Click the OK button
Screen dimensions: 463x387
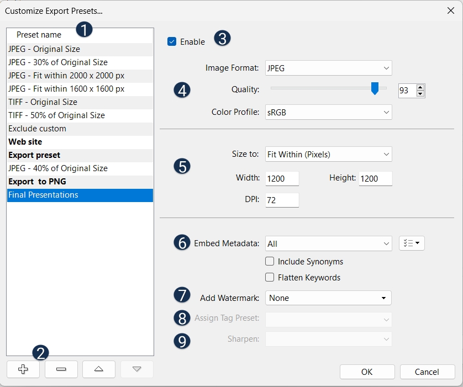tap(367, 372)
